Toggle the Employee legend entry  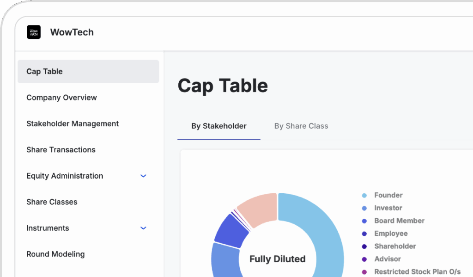tap(391, 234)
